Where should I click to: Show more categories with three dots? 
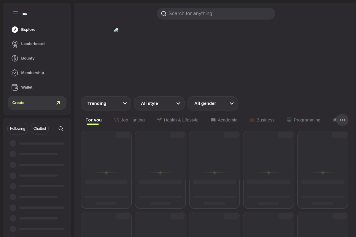pyautogui.click(x=342, y=120)
